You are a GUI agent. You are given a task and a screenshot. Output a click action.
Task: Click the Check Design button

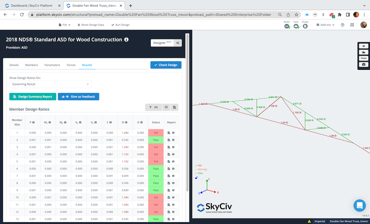(x=166, y=65)
